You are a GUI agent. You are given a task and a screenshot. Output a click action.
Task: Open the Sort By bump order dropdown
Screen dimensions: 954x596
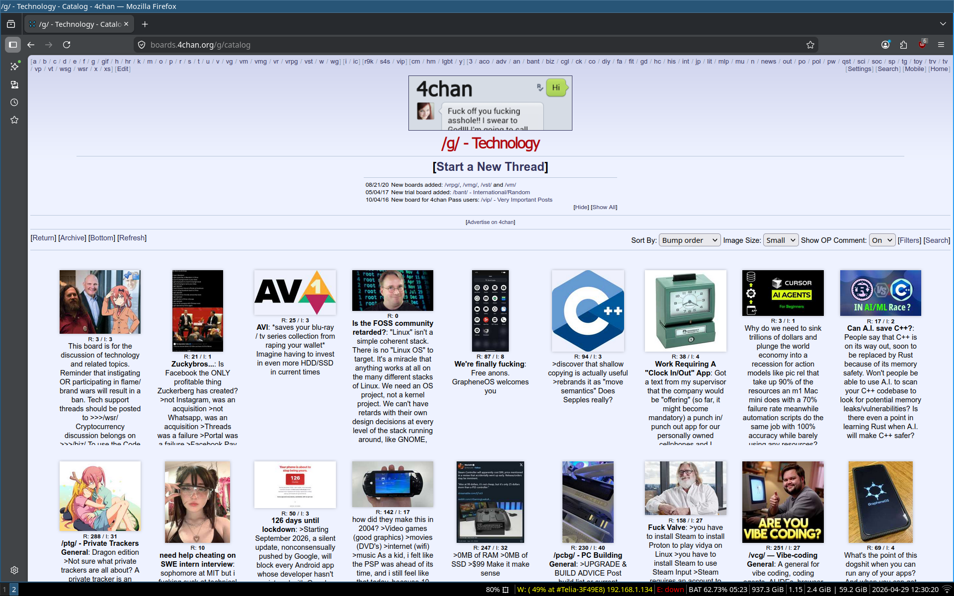(689, 240)
